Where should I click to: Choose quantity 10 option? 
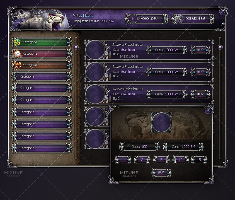(180, 160)
